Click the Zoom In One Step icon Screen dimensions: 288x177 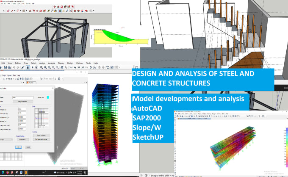click(53, 67)
